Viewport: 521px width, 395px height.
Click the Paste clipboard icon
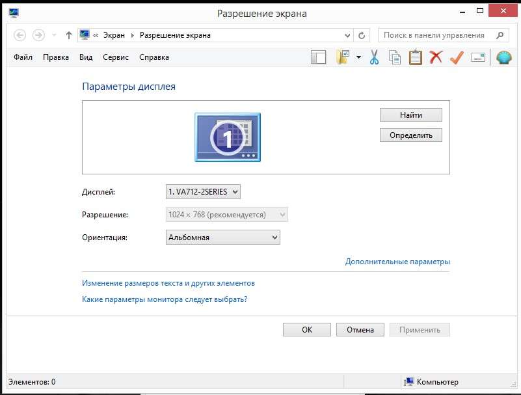tap(416, 57)
